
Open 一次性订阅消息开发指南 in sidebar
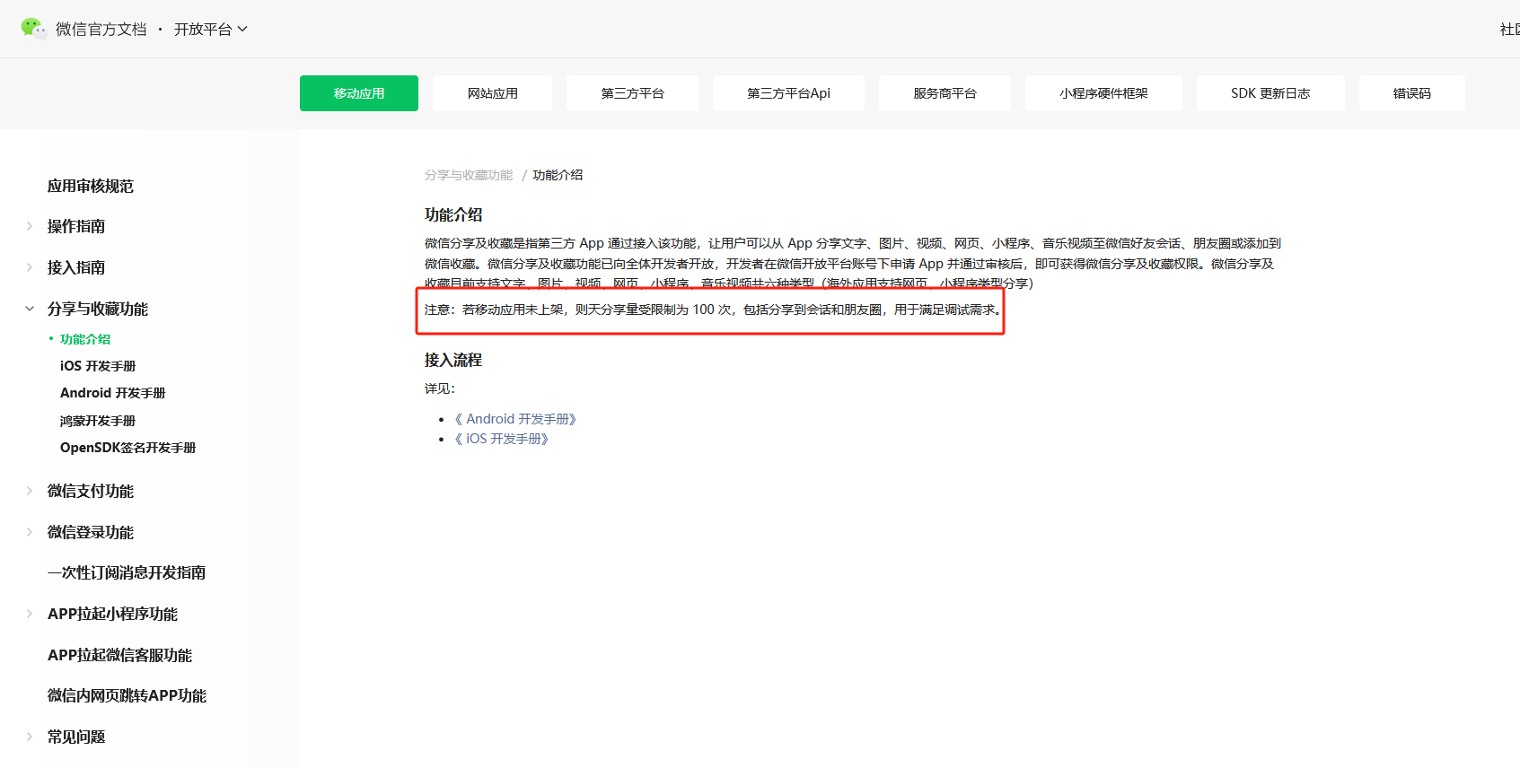[127, 572]
